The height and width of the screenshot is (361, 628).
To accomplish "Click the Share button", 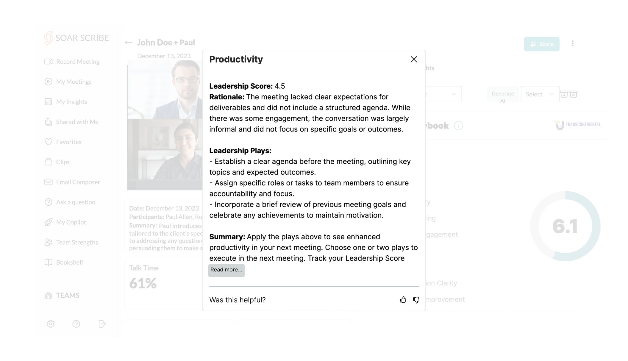I will coord(542,44).
